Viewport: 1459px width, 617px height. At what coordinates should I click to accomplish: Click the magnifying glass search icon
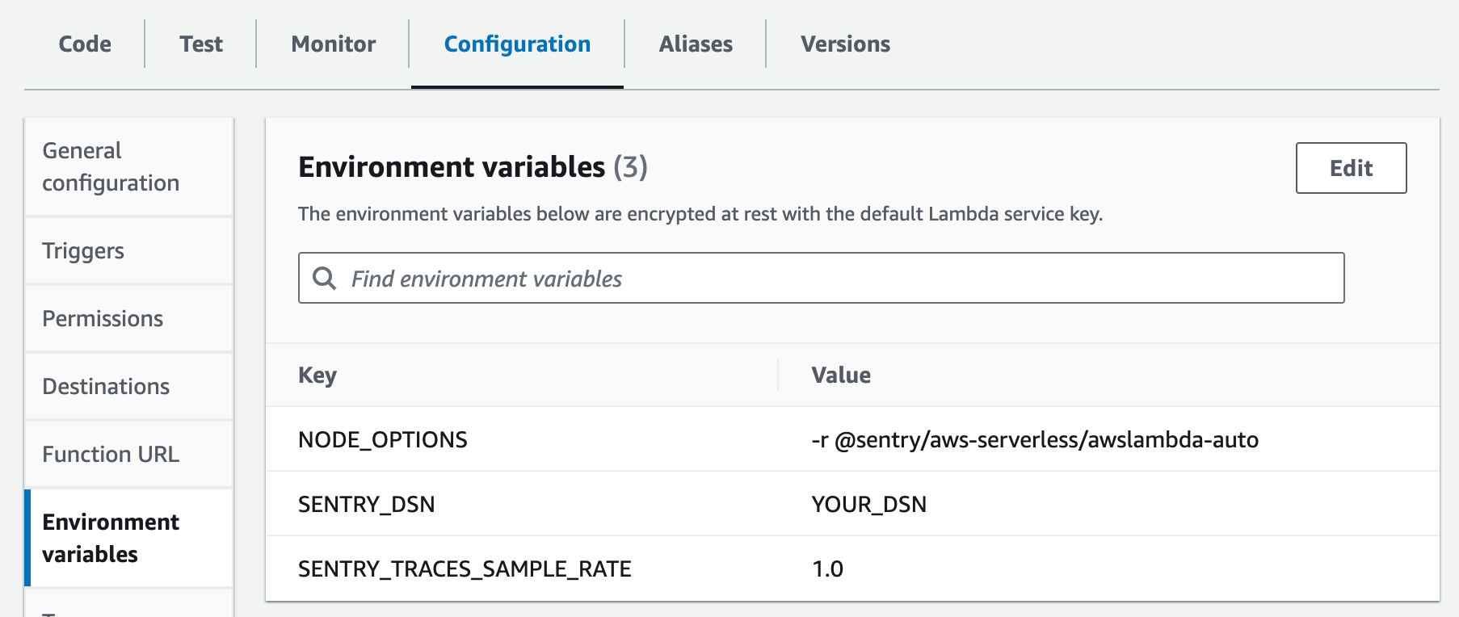click(x=324, y=279)
